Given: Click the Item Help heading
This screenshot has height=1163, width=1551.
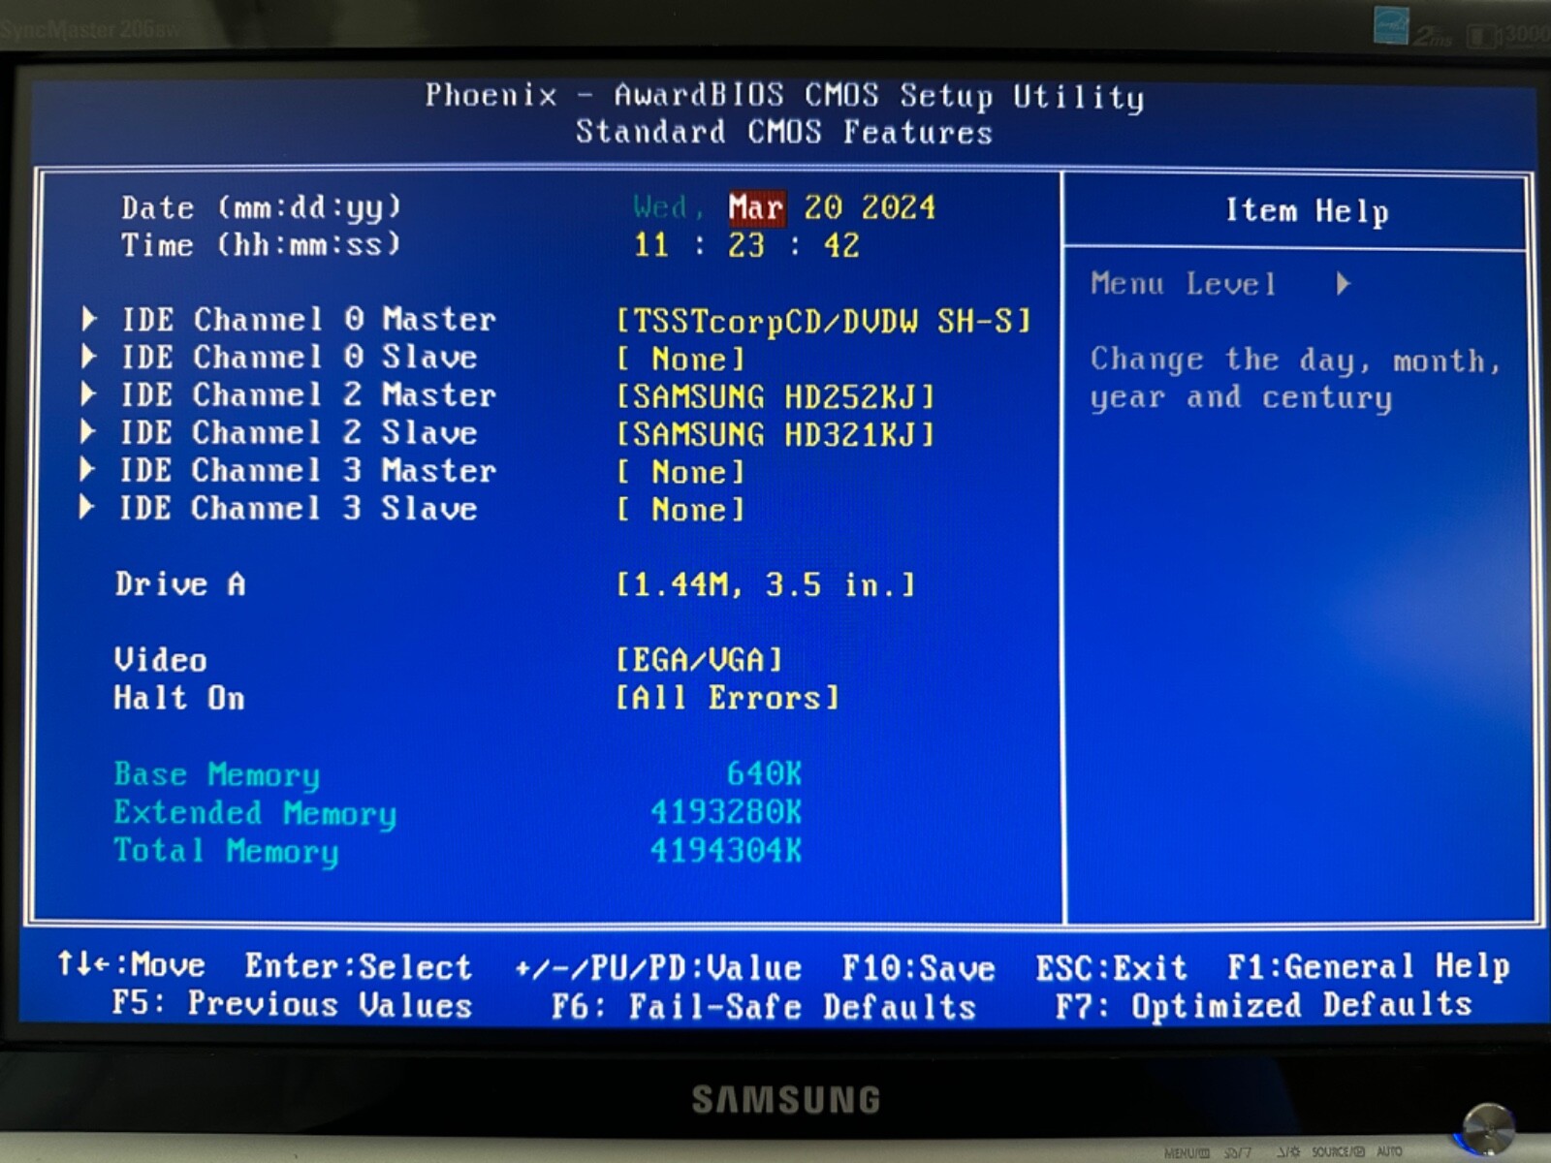Looking at the screenshot, I should pyautogui.click(x=1307, y=210).
